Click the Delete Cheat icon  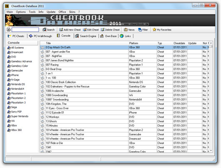(x=103, y=30)
